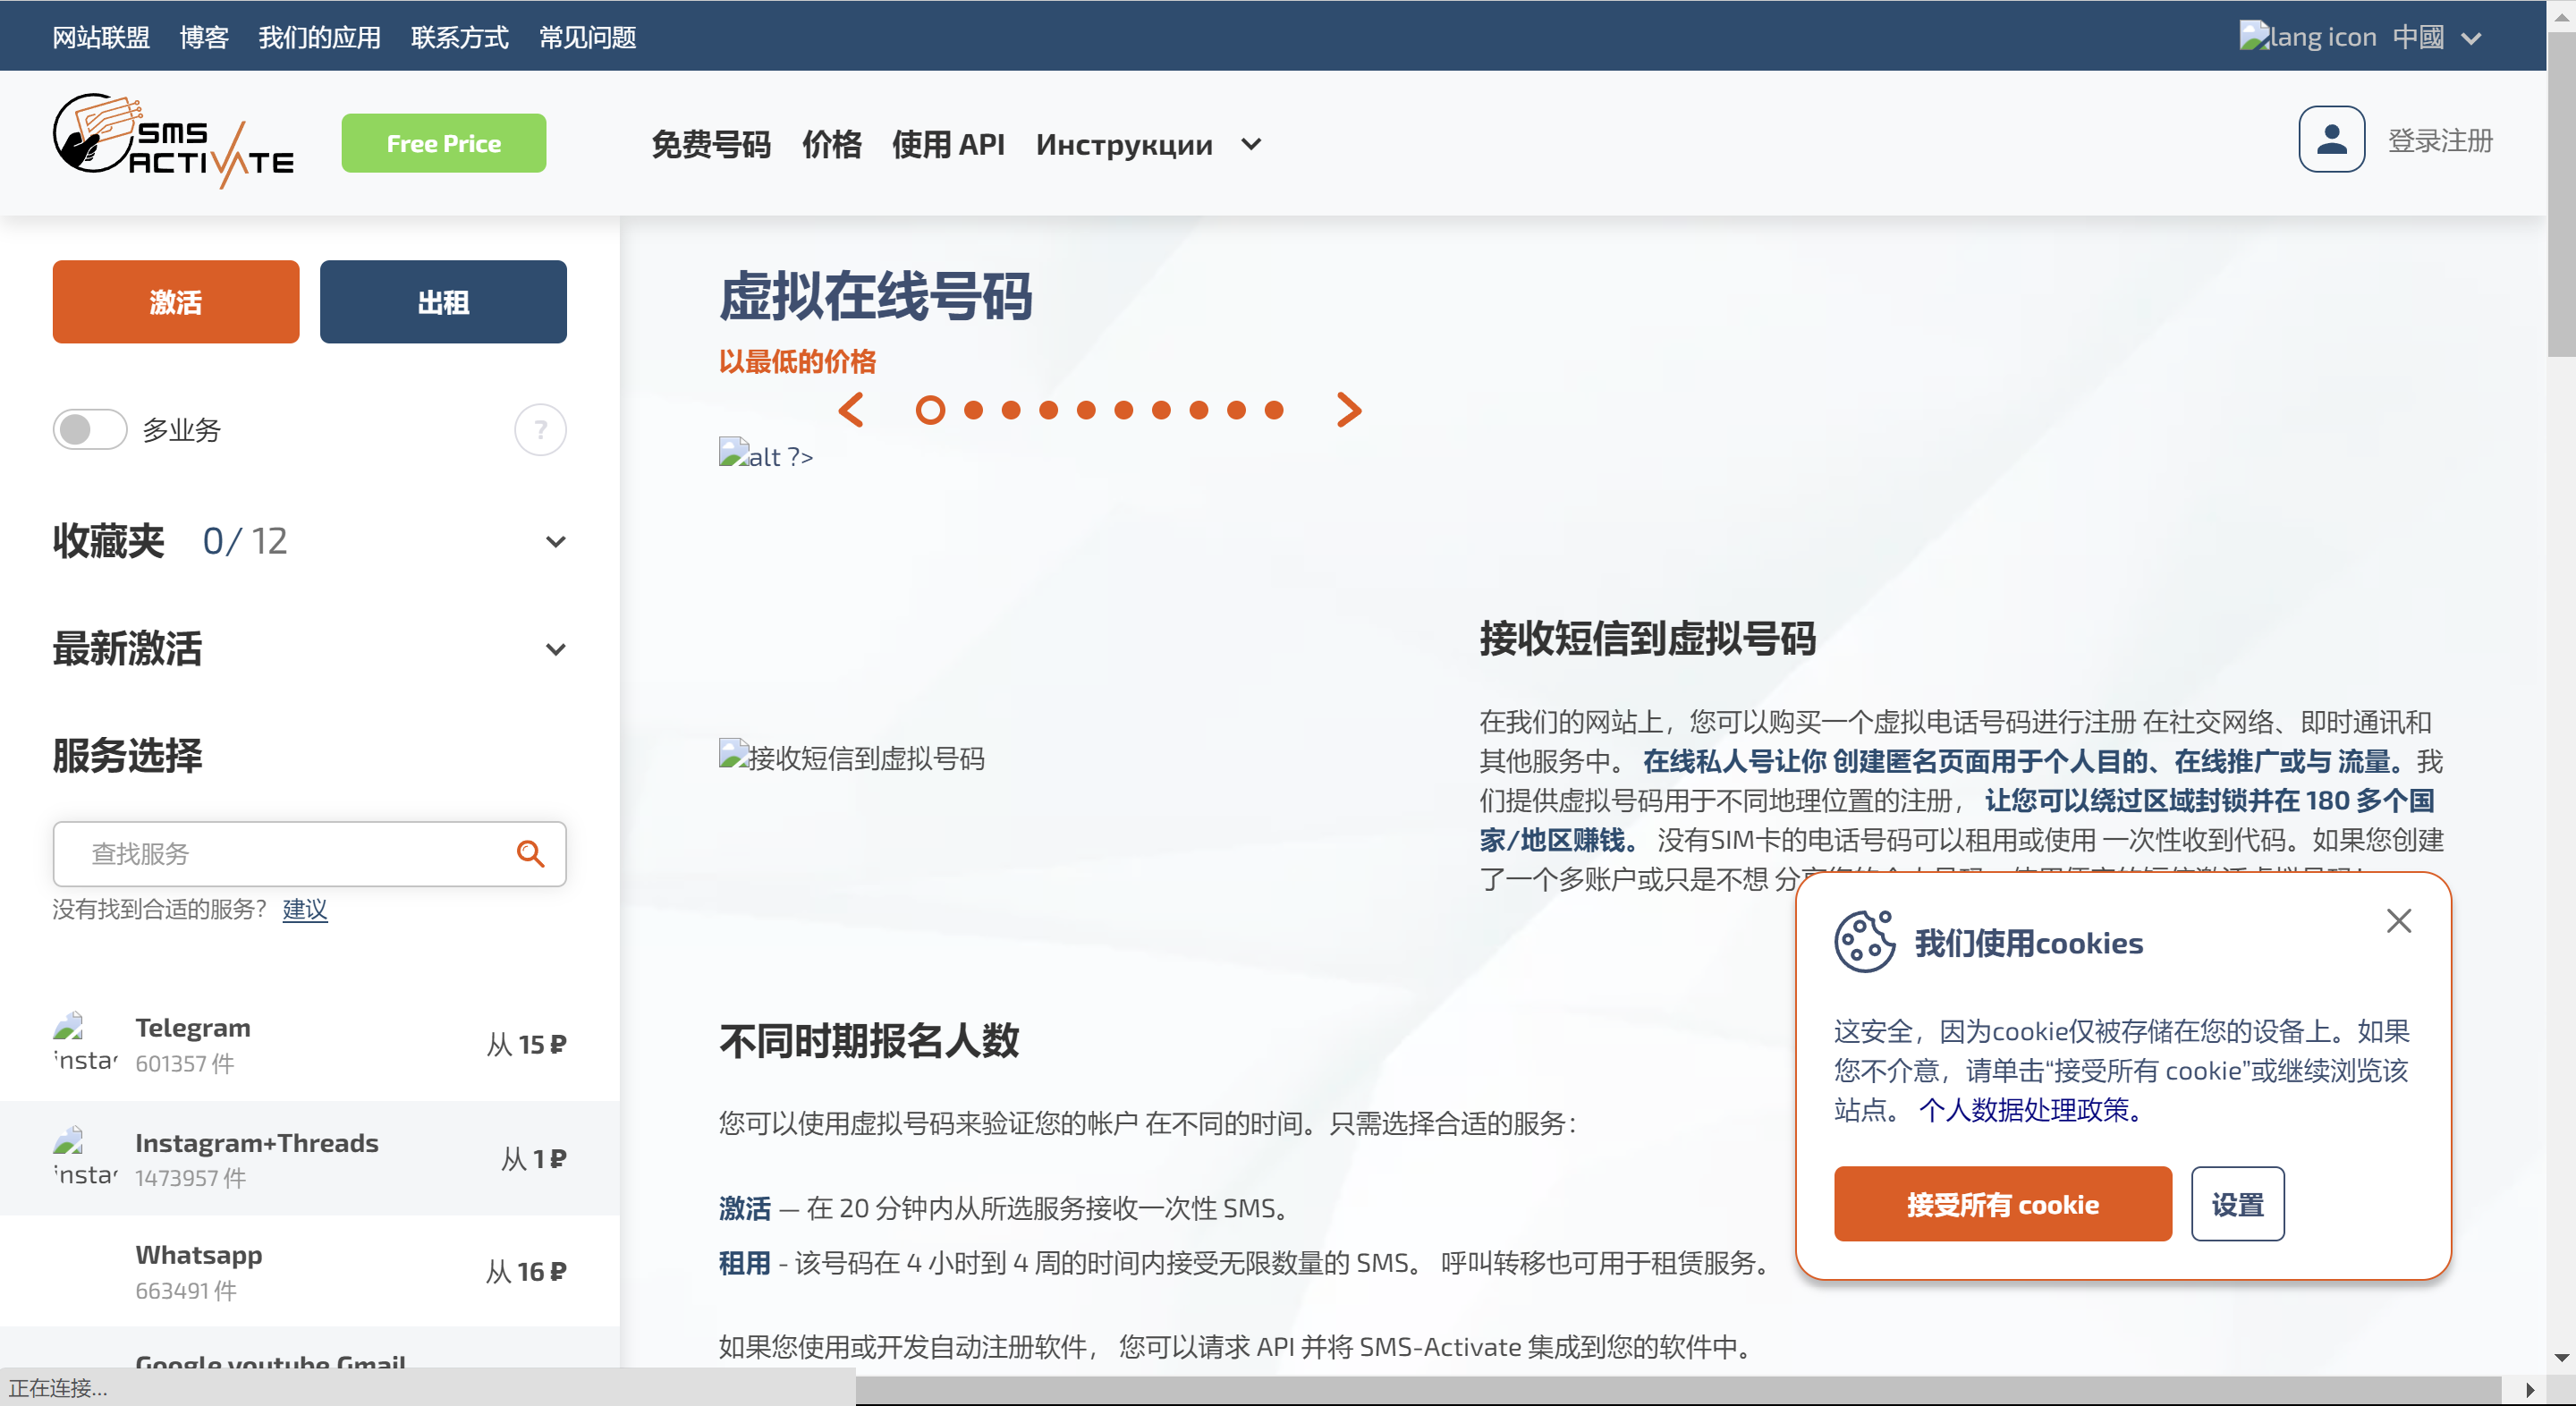This screenshot has width=2576, height=1406.
Task: Click the Instagram+Threads service icon
Action: tap(85, 1158)
